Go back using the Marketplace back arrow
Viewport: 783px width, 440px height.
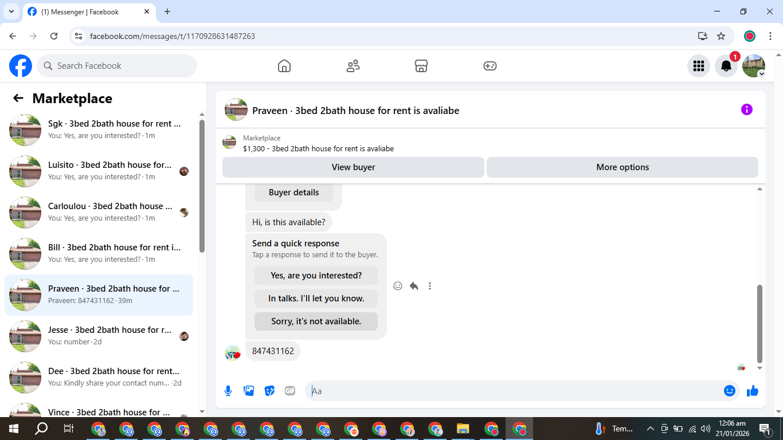point(18,98)
